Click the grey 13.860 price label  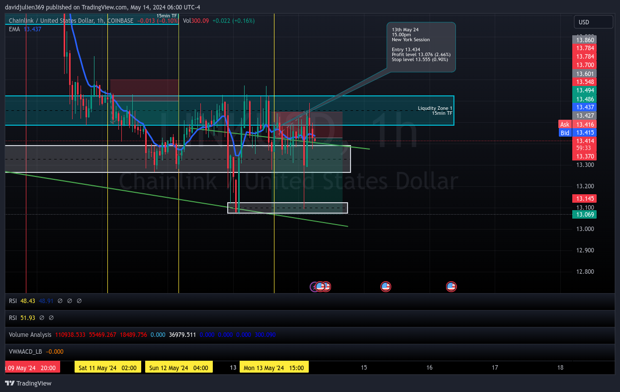coord(585,39)
